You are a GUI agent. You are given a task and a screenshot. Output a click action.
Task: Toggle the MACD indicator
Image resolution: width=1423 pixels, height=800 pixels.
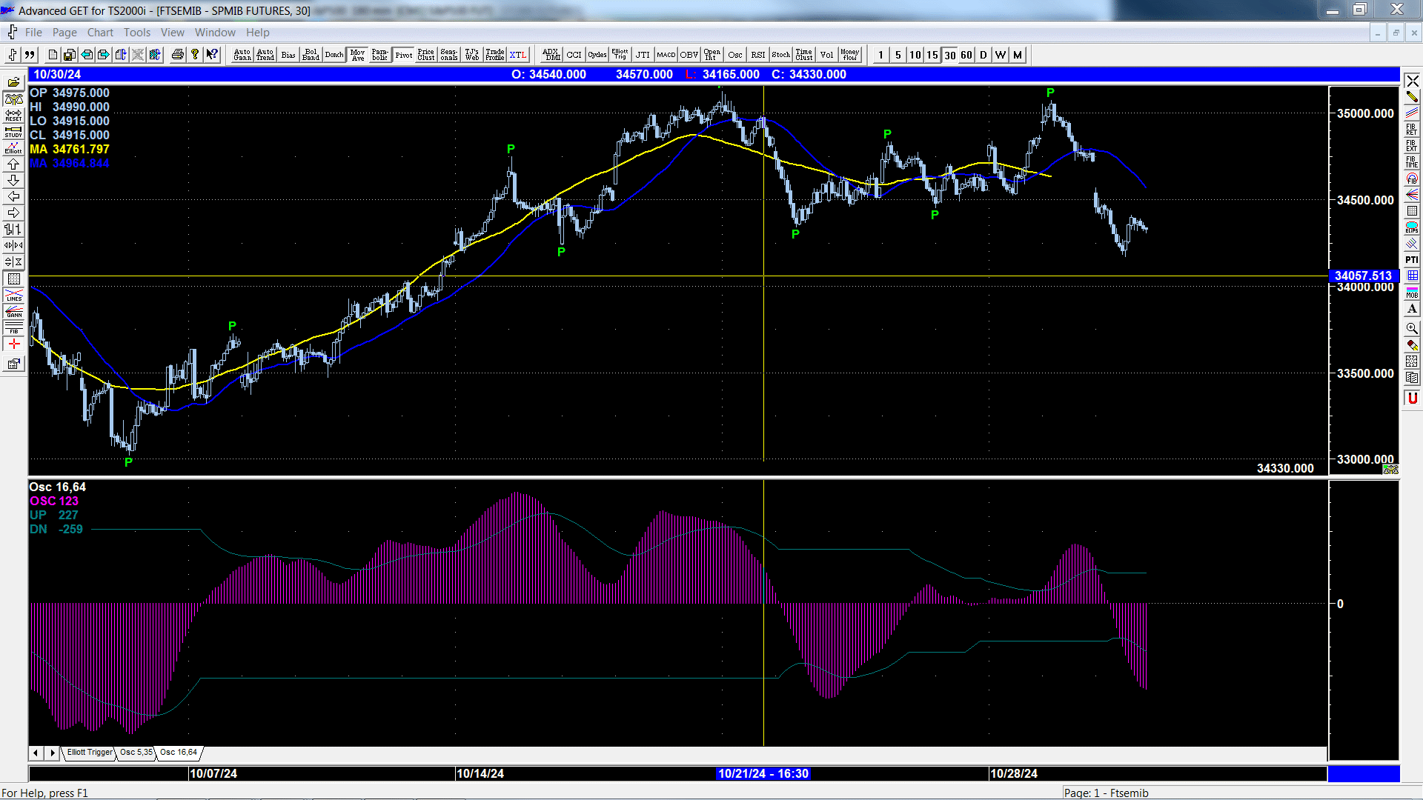[x=666, y=55]
